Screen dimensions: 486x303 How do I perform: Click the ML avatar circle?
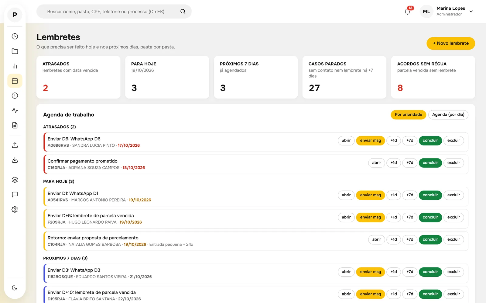click(426, 12)
